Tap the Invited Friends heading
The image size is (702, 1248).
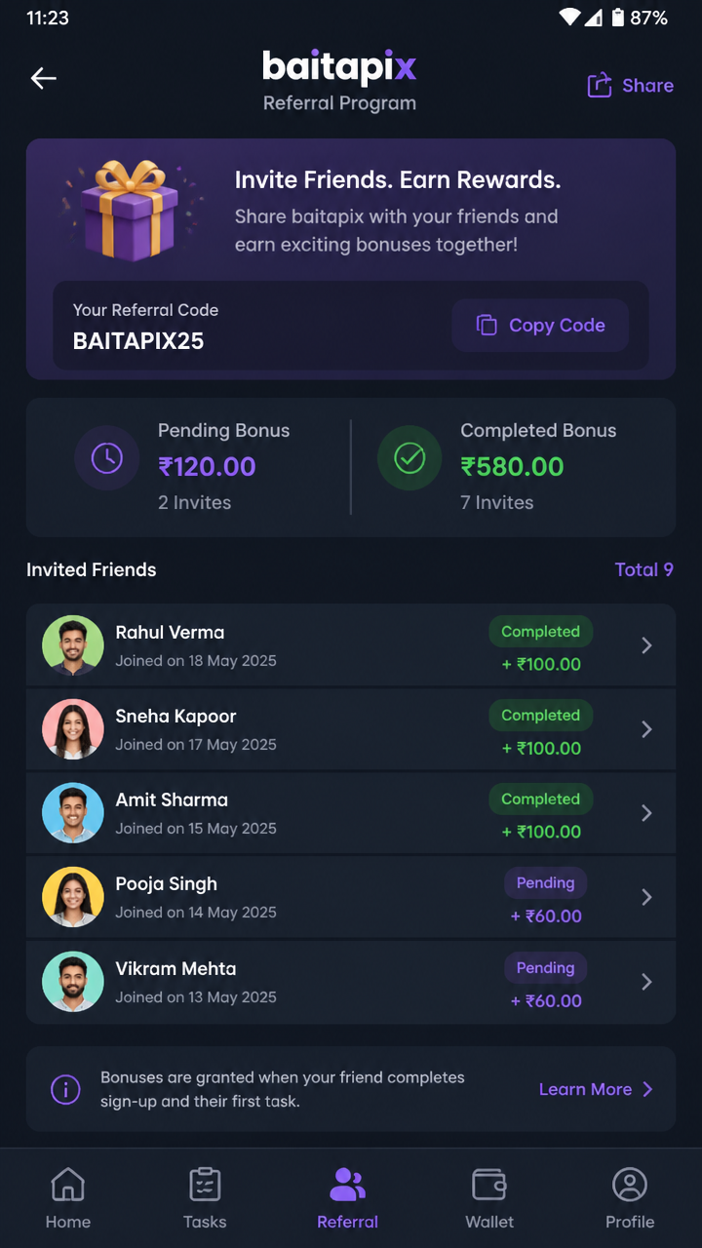(92, 569)
